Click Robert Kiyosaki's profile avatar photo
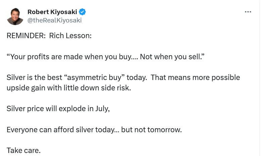264x156 pixels. coord(15,16)
